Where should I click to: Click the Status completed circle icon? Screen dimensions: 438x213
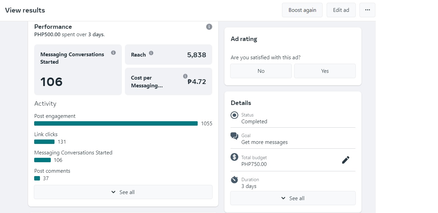[234, 115]
